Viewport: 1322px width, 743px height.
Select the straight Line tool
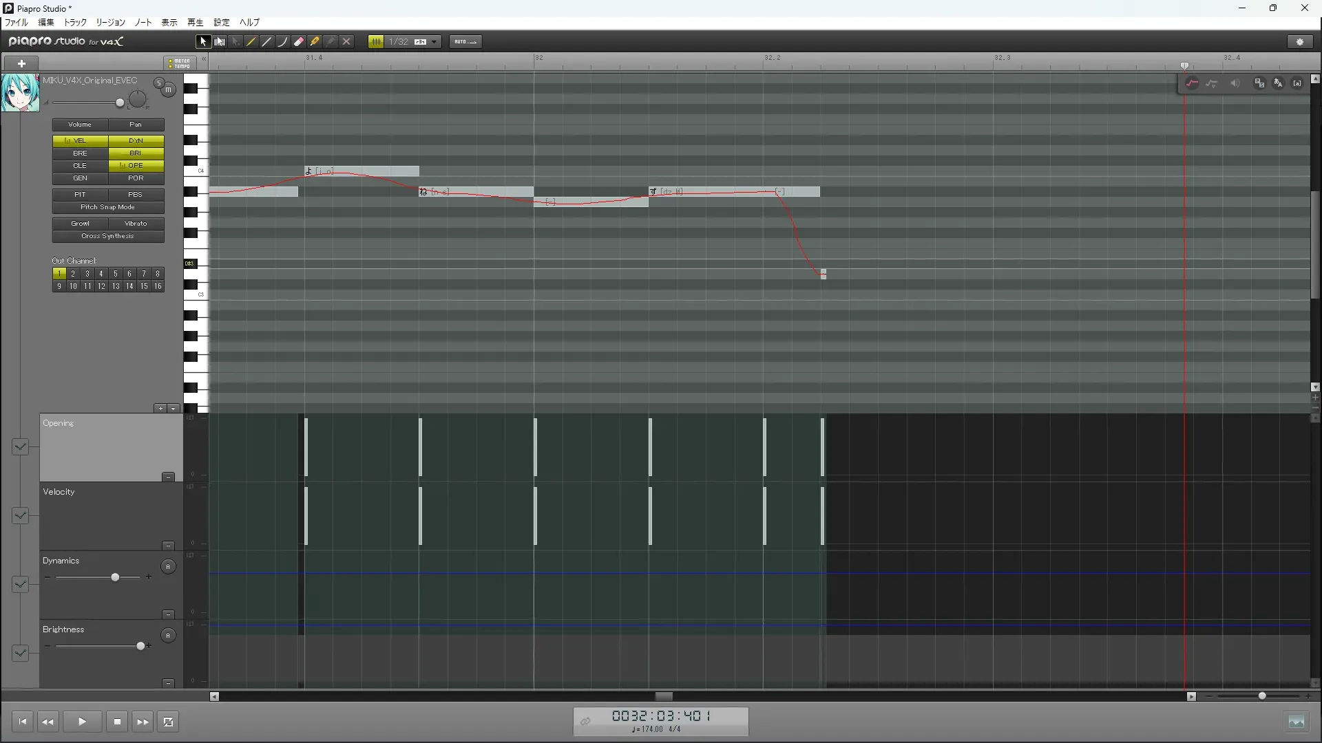click(267, 42)
